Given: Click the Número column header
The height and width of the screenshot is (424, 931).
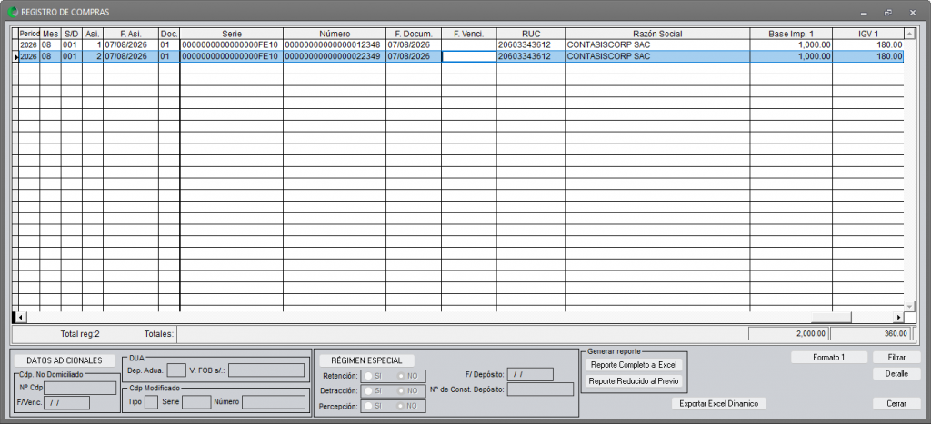Looking at the screenshot, I should 335,34.
